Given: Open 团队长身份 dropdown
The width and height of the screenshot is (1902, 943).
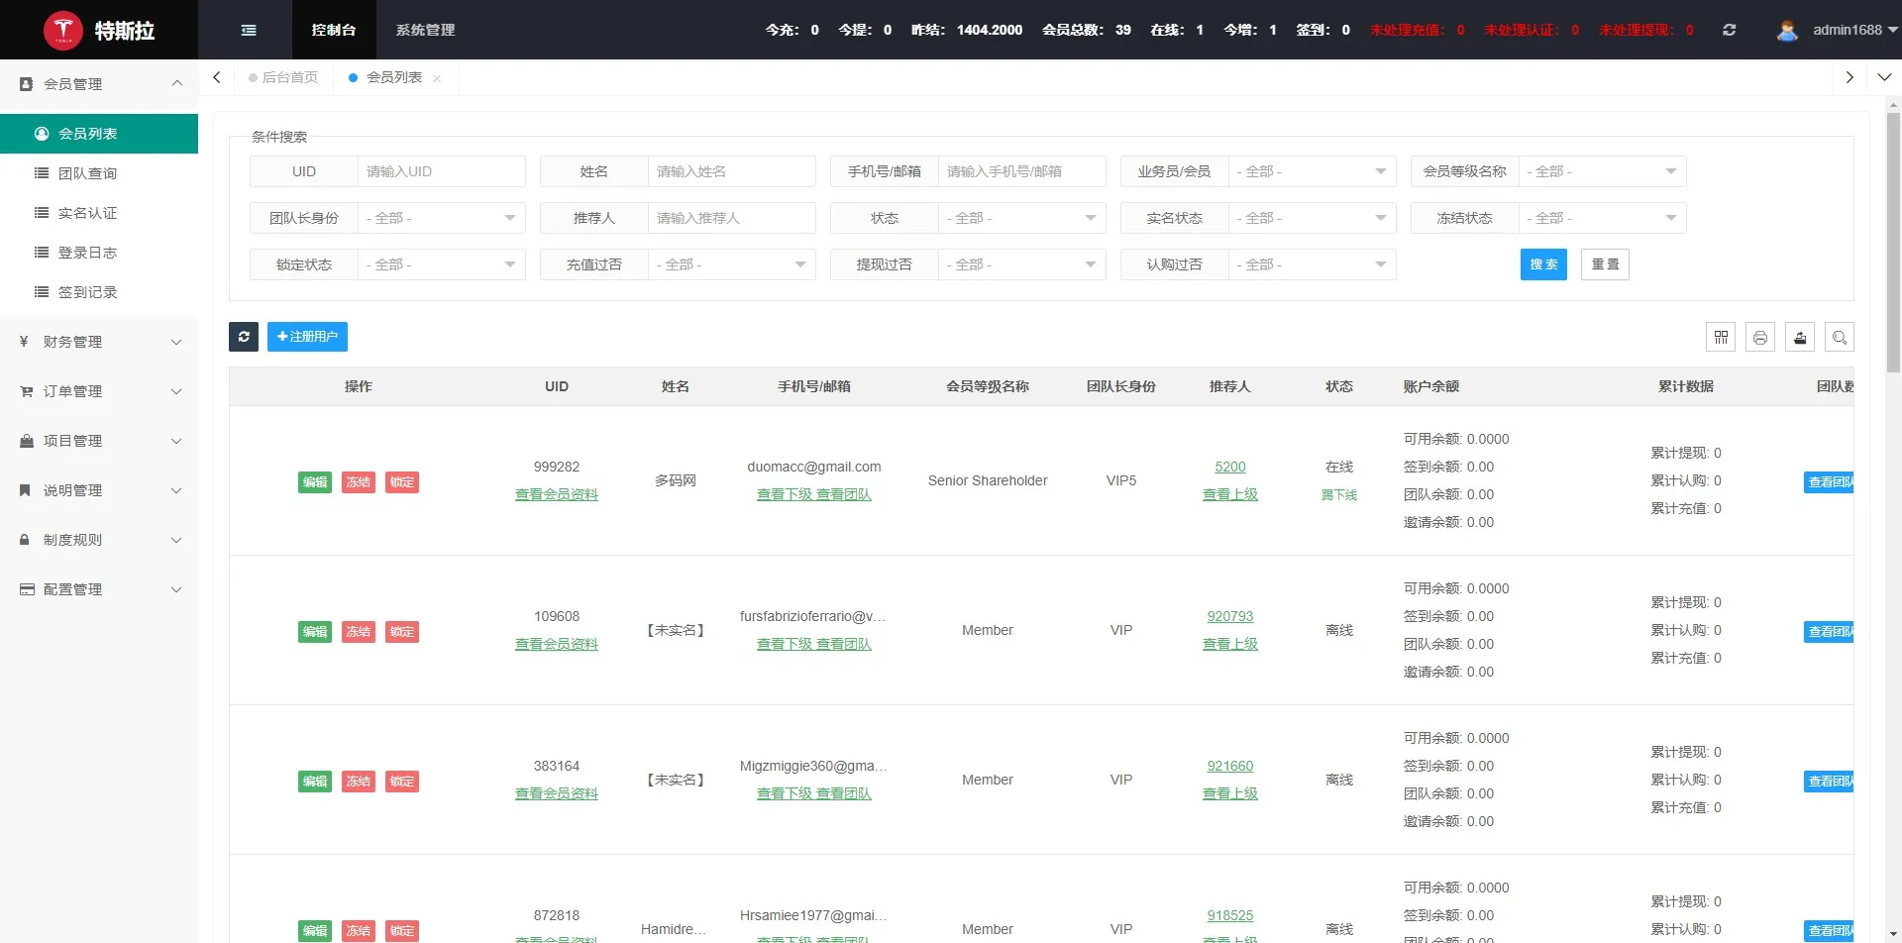Looking at the screenshot, I should pyautogui.click(x=441, y=218).
